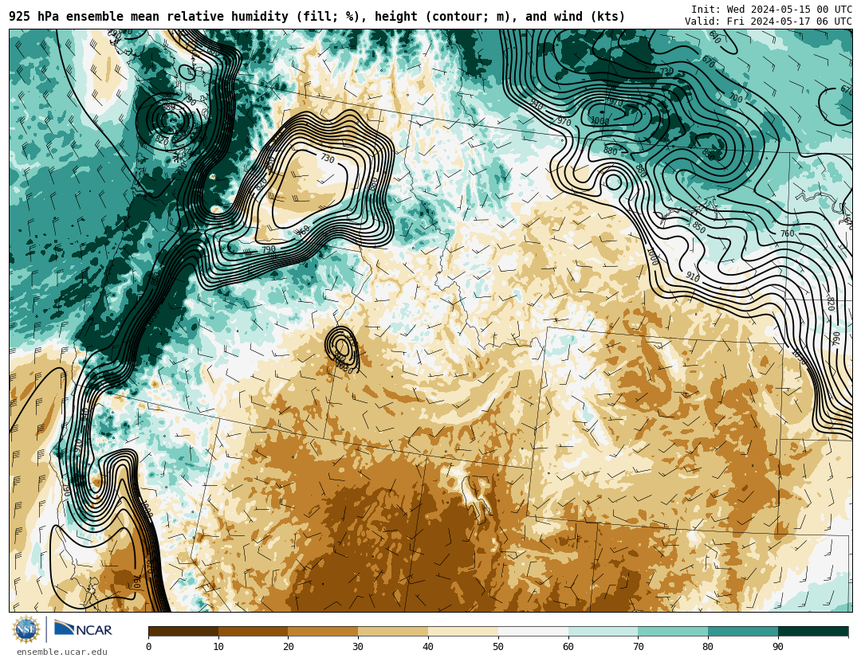This screenshot has height=662, width=861.
Task: Click the colorbar tick label 90
Action: click(778, 647)
